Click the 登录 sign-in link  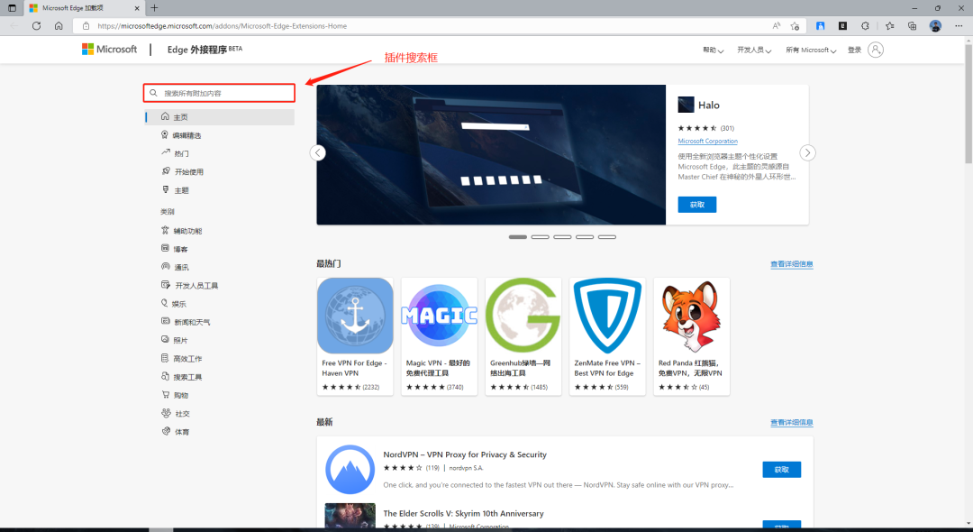tap(854, 50)
